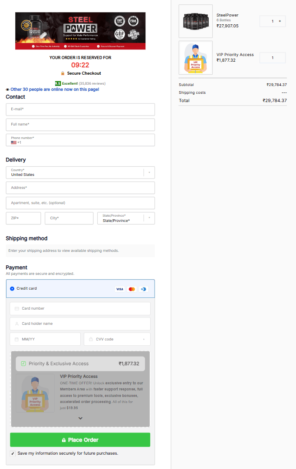Click the lock icon on Place Order button
This screenshot has height=469, width=296.
tap(64, 440)
